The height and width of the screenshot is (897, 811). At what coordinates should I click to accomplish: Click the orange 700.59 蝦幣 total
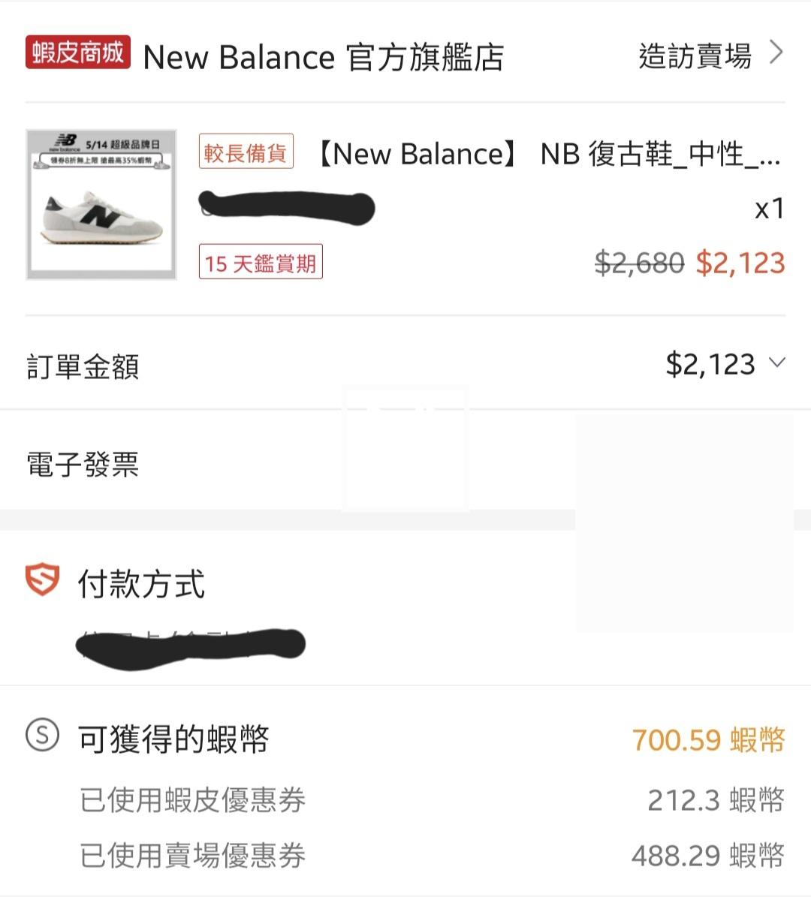[708, 740]
